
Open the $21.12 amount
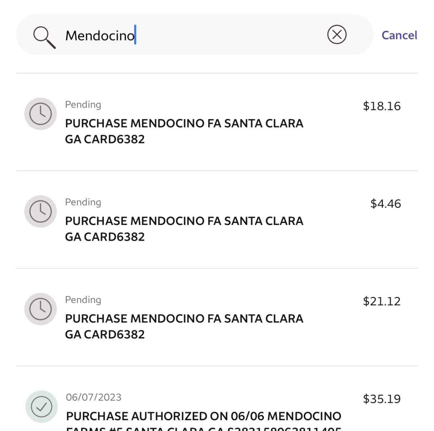(x=382, y=301)
